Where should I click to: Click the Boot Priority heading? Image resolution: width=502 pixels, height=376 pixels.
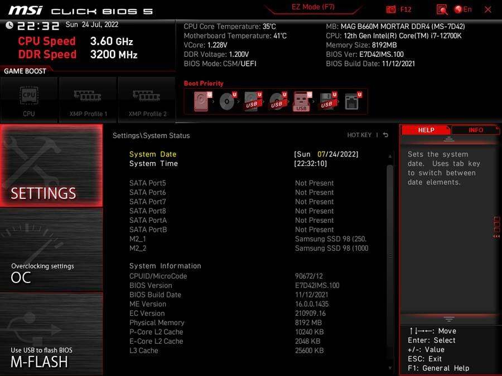(x=204, y=84)
